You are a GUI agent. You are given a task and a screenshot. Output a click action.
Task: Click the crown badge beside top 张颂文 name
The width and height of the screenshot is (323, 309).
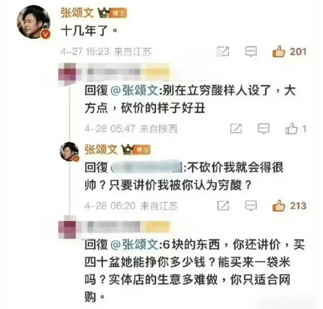coord(104,13)
